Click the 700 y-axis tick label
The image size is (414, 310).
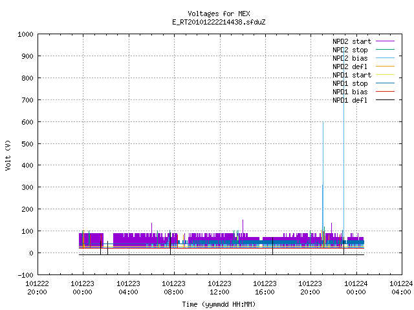27,100
